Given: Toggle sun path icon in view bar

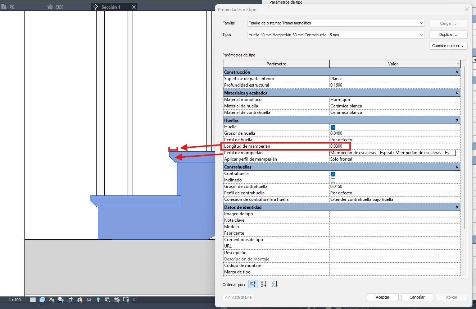Looking at the screenshot, I should (51, 300).
